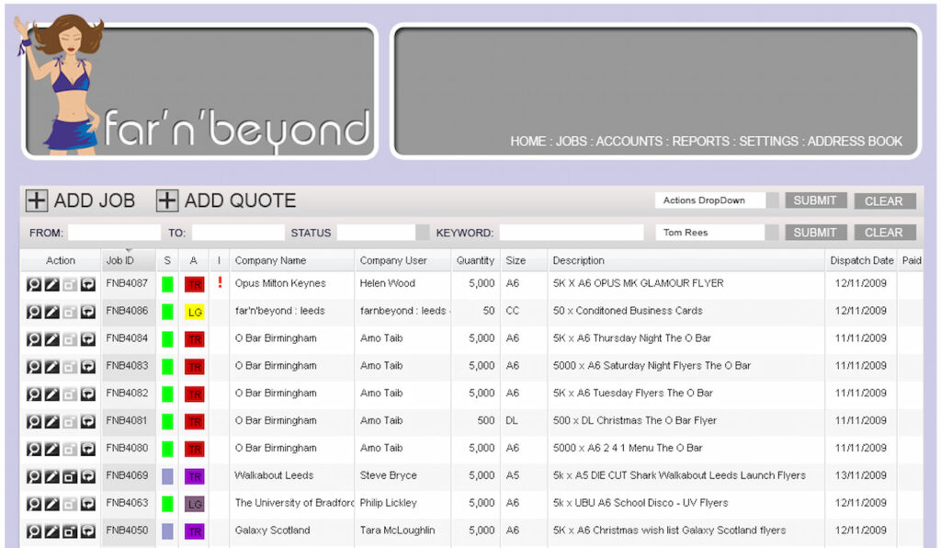Open SETTINGS from the top navigation
The image size is (941, 548).
[x=769, y=141]
